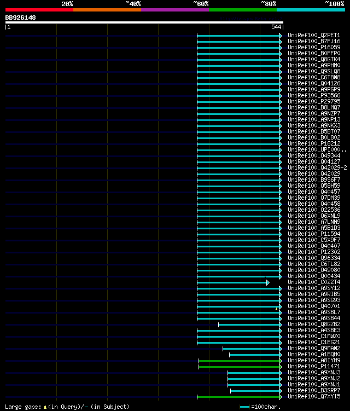Viewport: 350px width, 411px height.
Task: Open hit UniRef100_A9XNJ3
Action: [x=314, y=373]
